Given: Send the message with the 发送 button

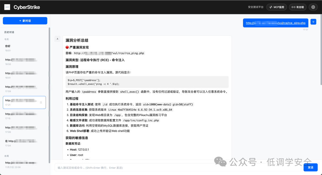Looking at the screenshot, I should pos(310,168).
